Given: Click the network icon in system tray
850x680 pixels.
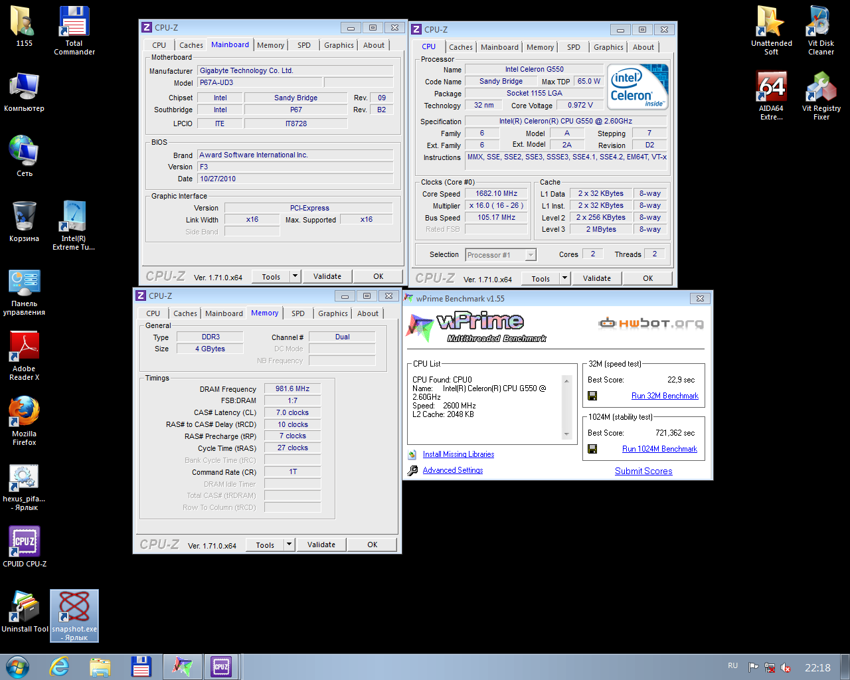Looking at the screenshot, I should [x=770, y=667].
